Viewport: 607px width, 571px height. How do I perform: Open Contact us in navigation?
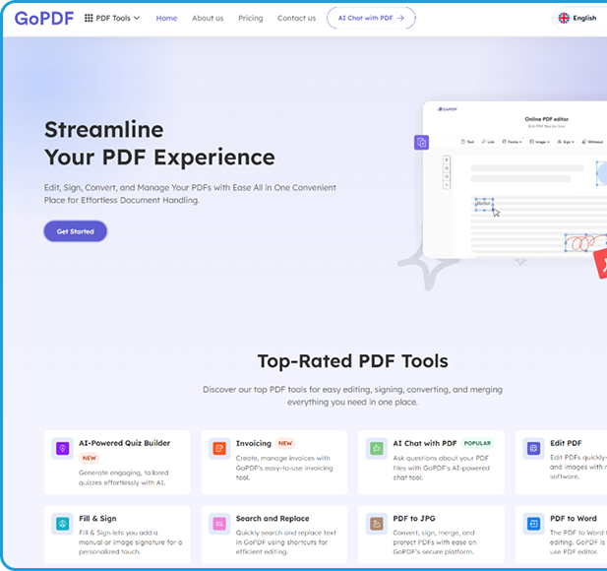(296, 18)
